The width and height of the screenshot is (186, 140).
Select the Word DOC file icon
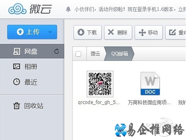point(150,84)
